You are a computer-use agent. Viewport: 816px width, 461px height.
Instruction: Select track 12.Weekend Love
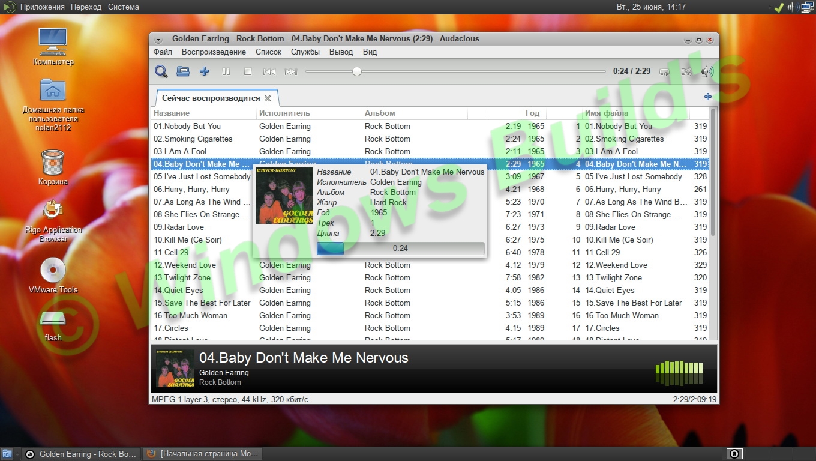(430, 265)
